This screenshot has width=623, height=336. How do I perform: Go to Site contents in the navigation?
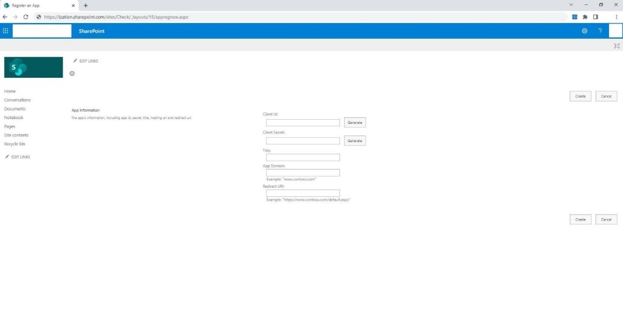16,135
